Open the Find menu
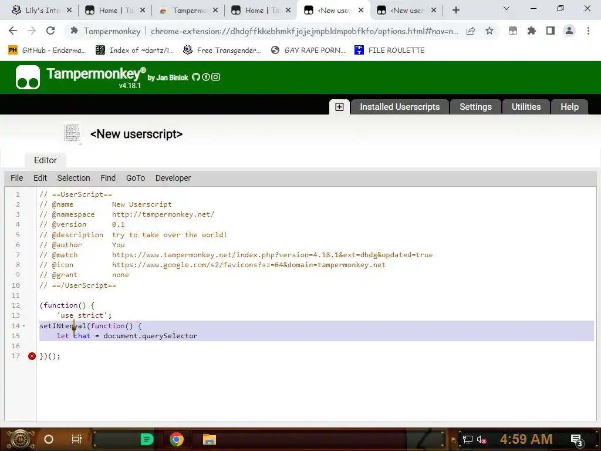The height and width of the screenshot is (451, 601). pyautogui.click(x=108, y=178)
